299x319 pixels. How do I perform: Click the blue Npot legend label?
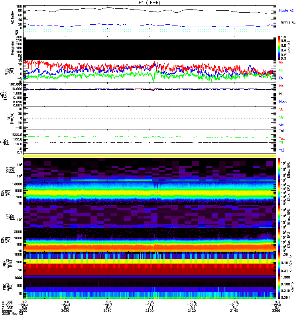(x=283, y=102)
